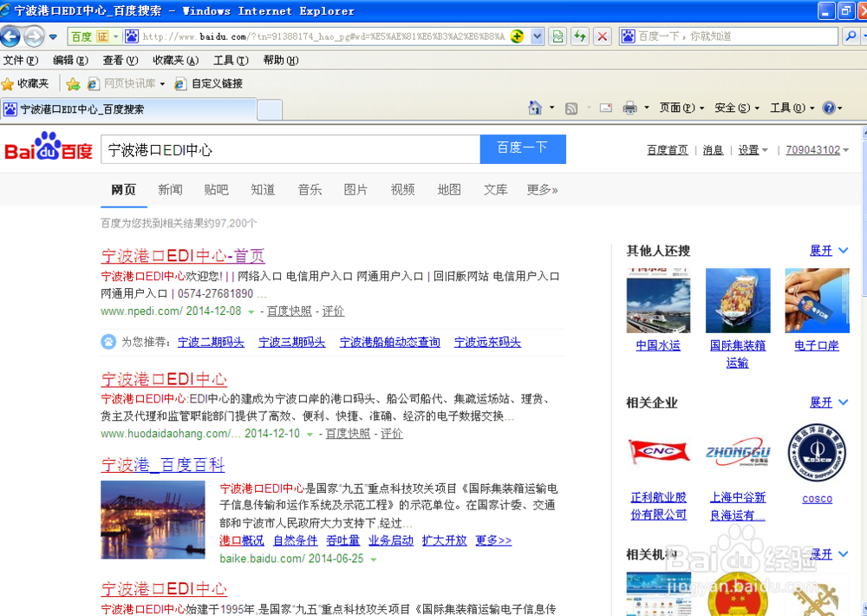Open the 工具(T) menu in menu bar
The width and height of the screenshot is (867, 616).
coord(231,61)
